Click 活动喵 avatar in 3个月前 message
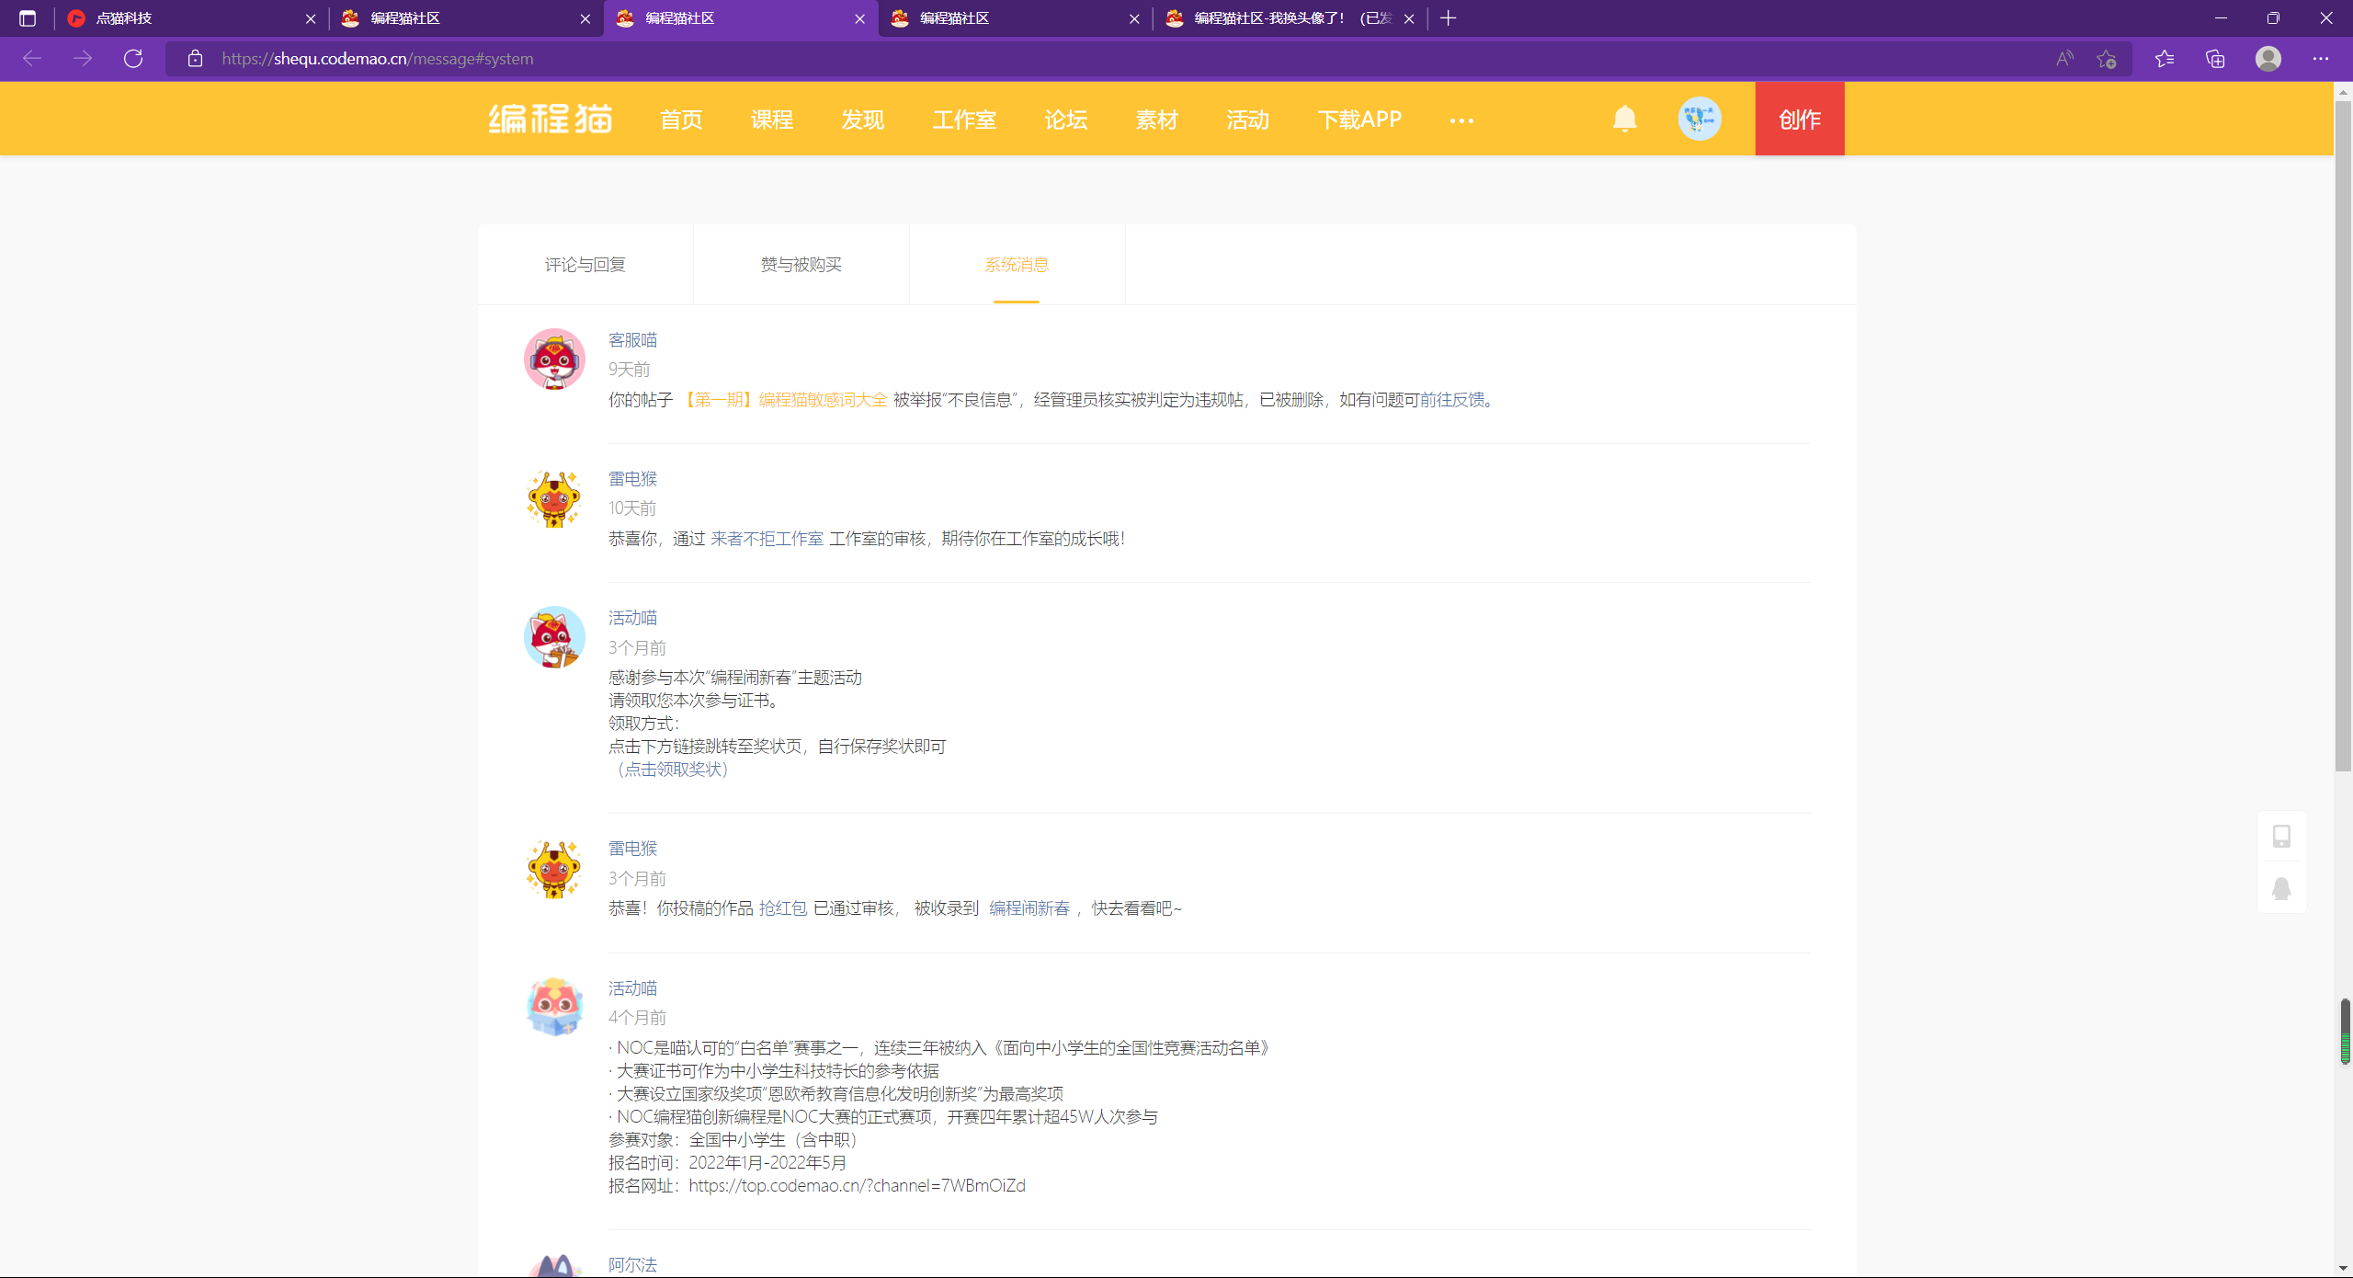2353x1278 pixels. pyautogui.click(x=554, y=636)
